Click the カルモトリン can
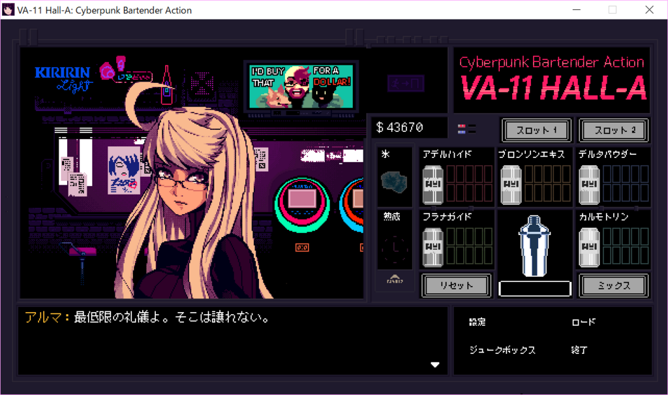 [x=589, y=247]
